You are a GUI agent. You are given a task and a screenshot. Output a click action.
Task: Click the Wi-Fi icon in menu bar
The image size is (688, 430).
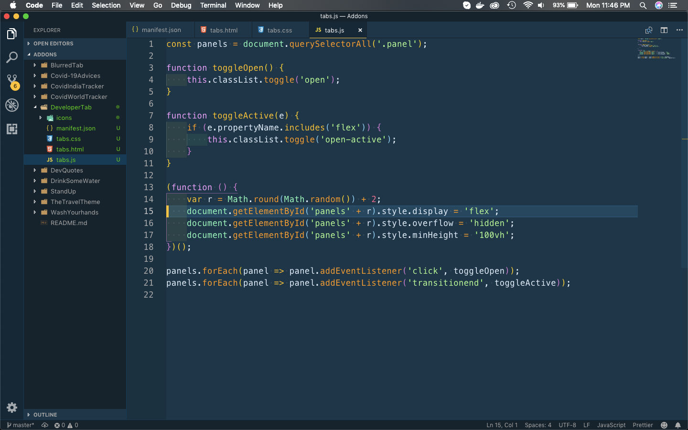pos(528,5)
